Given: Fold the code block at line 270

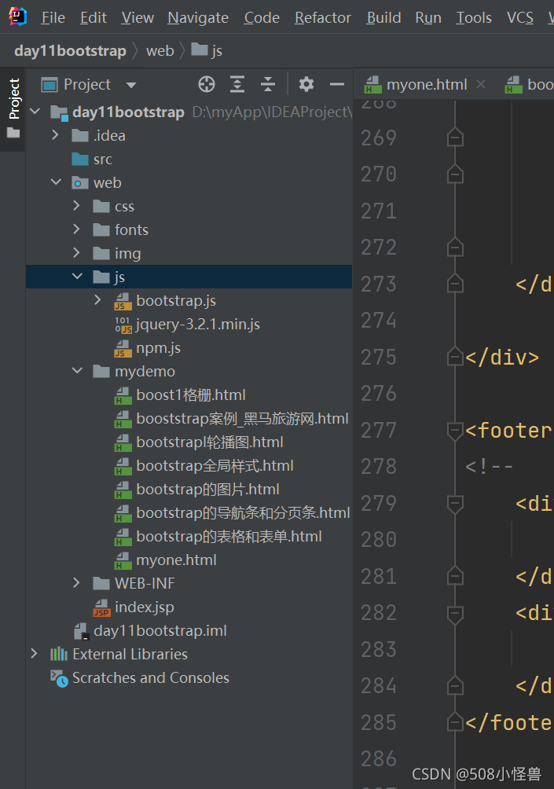Looking at the screenshot, I should [x=455, y=174].
